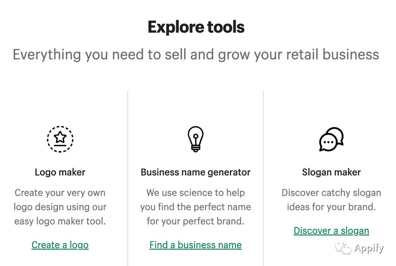The height and width of the screenshot is (266, 396).
Task: Click the three dots inside the speech bubble
Action: point(328,143)
